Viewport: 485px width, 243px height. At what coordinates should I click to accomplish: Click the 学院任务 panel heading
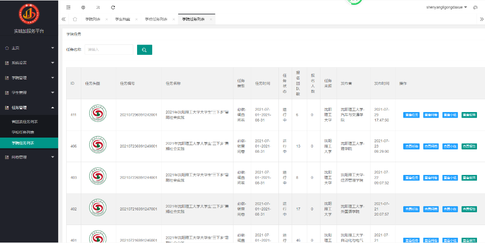[x=74, y=35]
